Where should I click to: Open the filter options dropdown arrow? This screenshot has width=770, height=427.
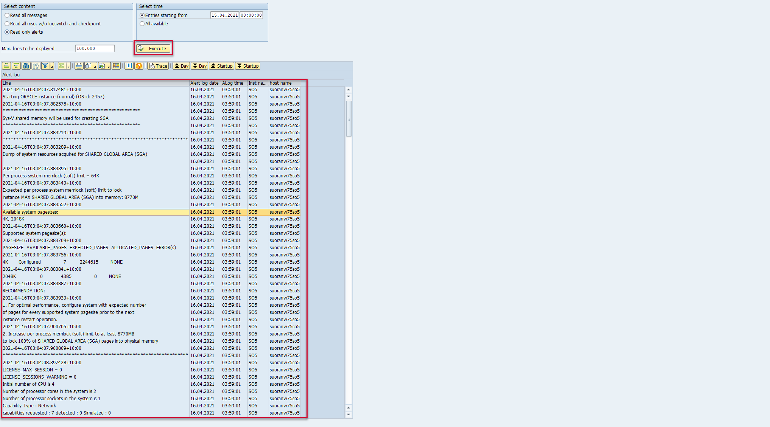click(52, 67)
